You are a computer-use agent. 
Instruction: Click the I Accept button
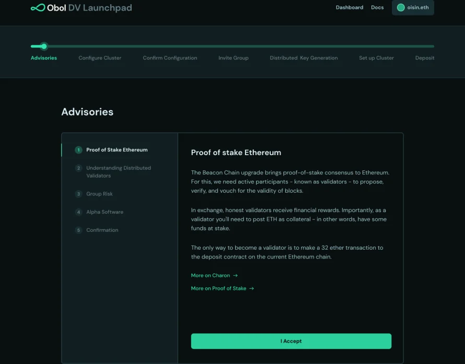click(291, 341)
